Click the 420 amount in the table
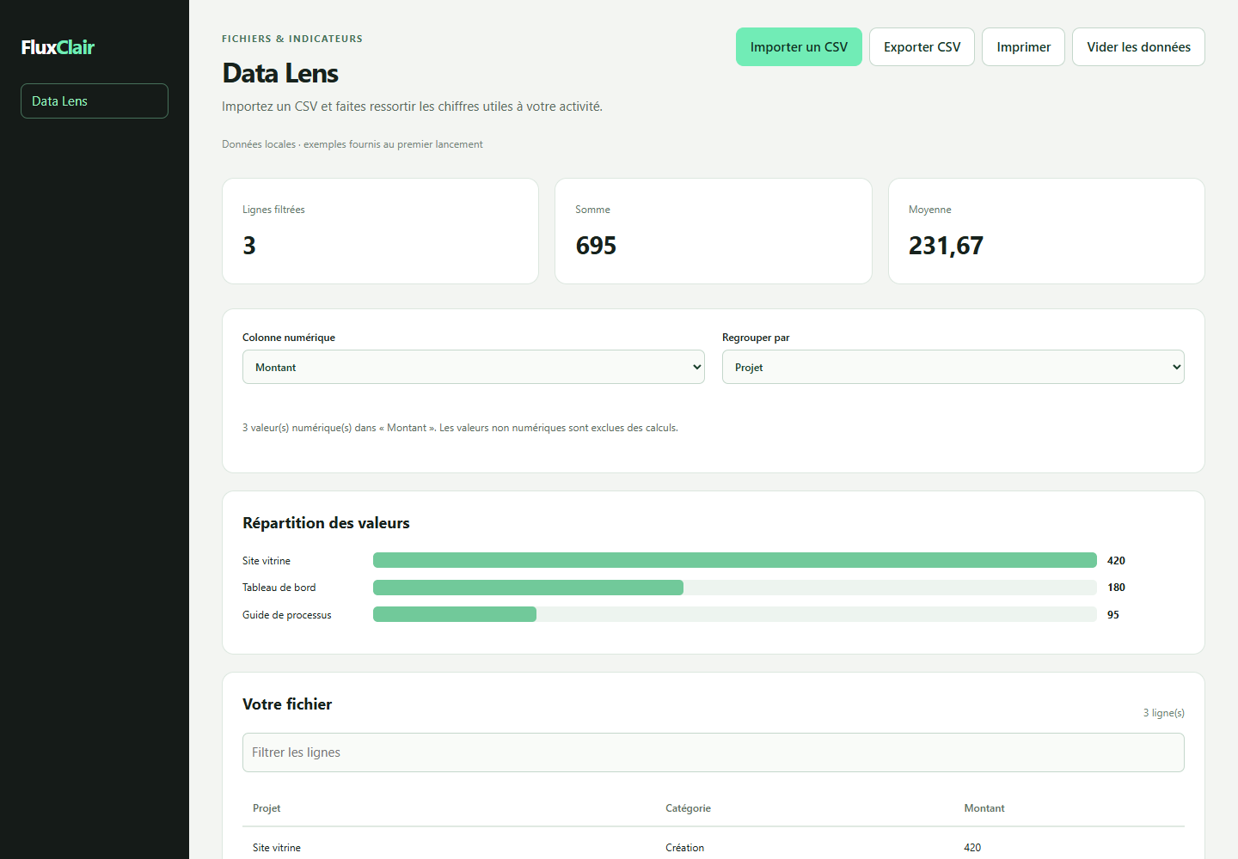The width and height of the screenshot is (1238, 859). pyautogui.click(x=972, y=848)
